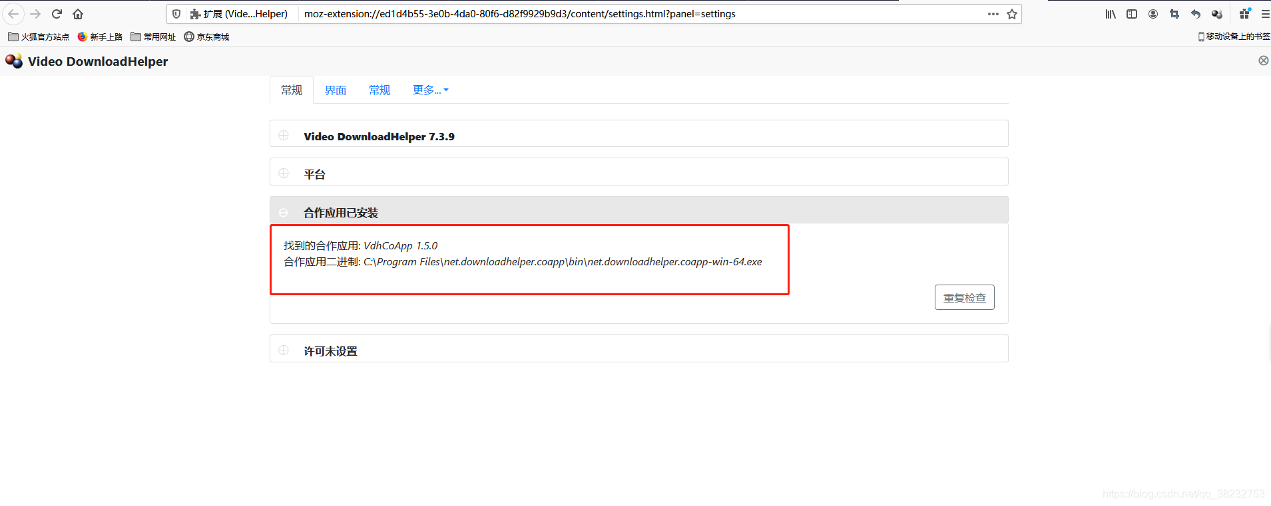Screen dimensions: 1271x506
Task: Click the VdhCoApp 1.5.0 text
Action: pos(400,245)
